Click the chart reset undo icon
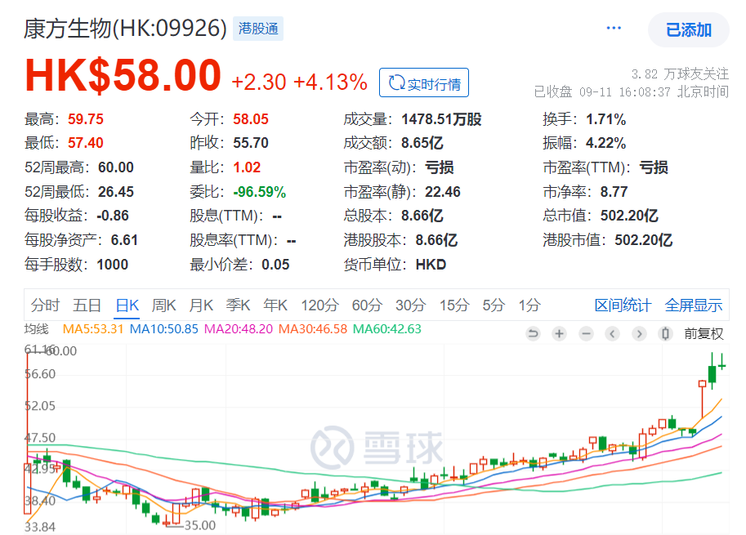746x535 pixels. [x=534, y=334]
